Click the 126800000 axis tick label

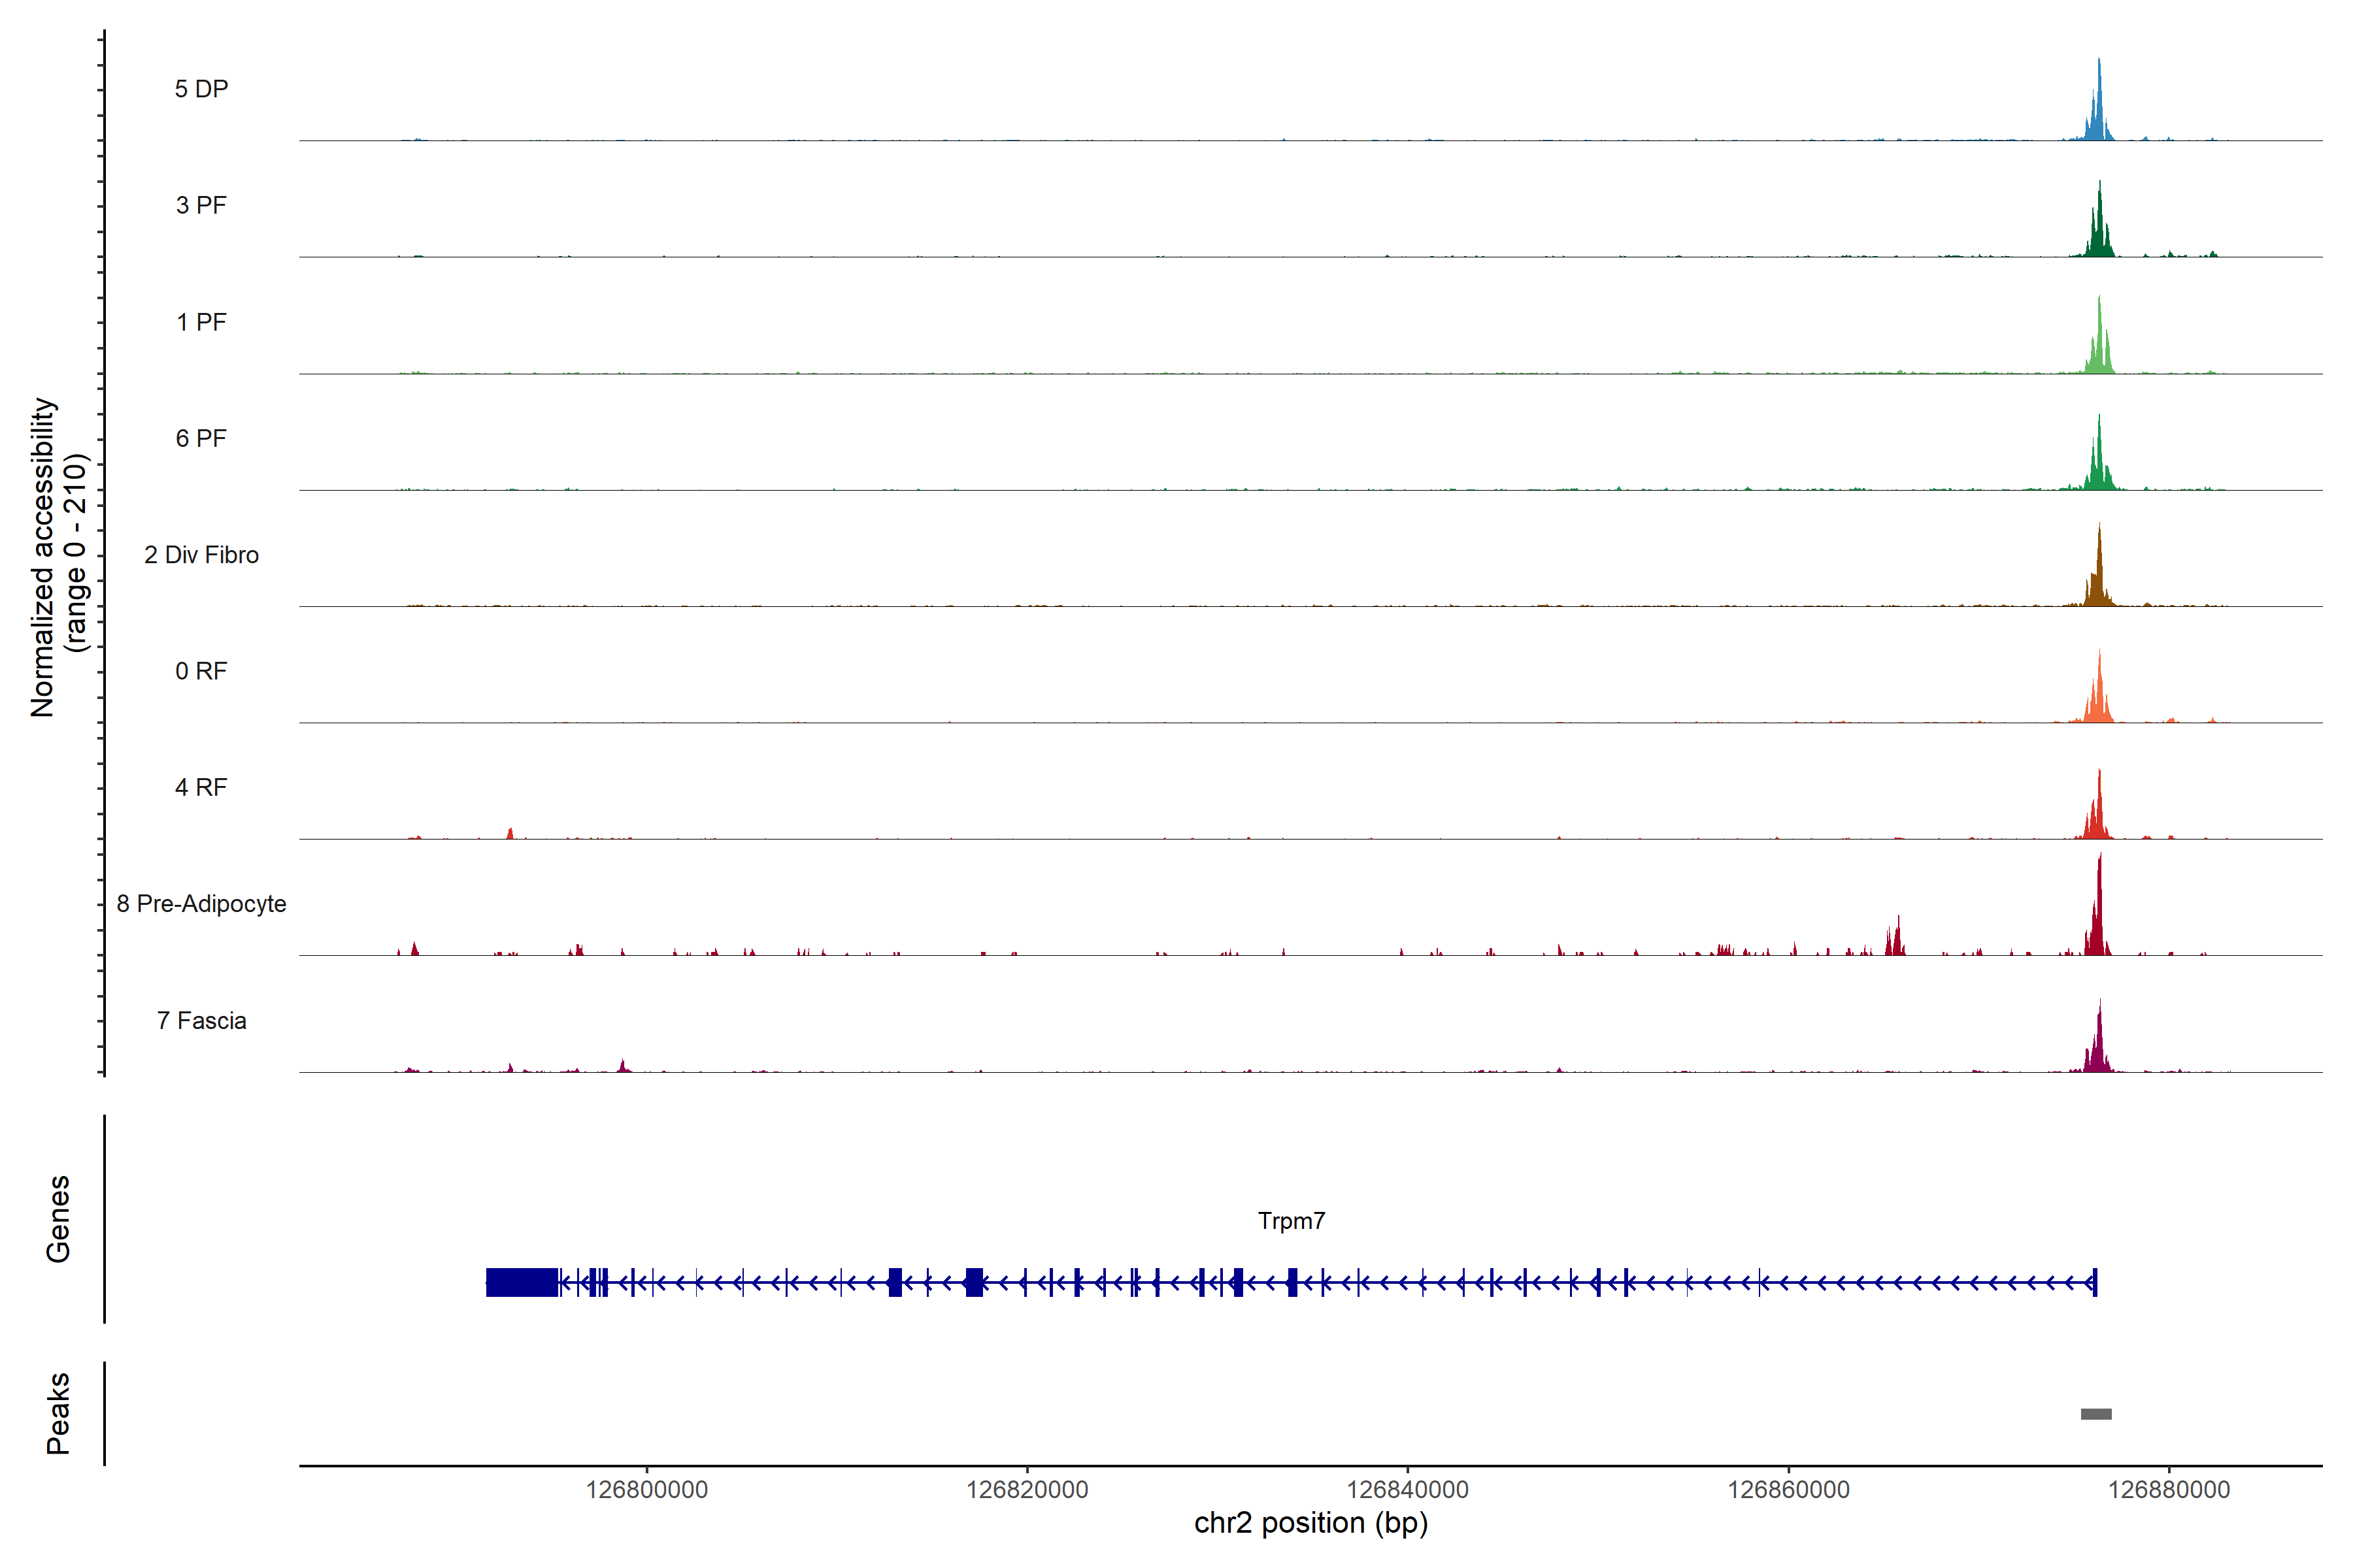[x=646, y=1490]
